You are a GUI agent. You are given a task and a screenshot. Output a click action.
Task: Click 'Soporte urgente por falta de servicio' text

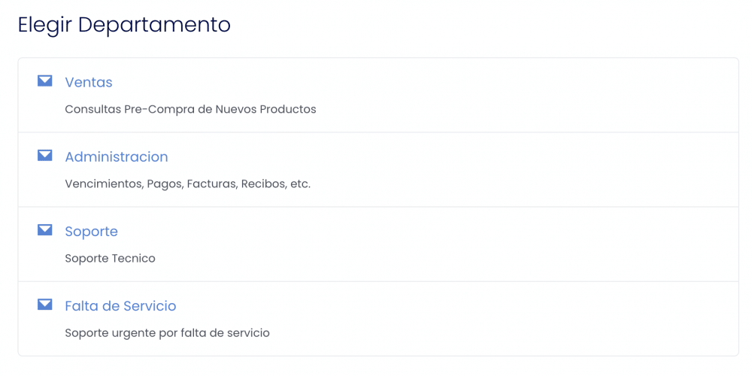(x=168, y=333)
